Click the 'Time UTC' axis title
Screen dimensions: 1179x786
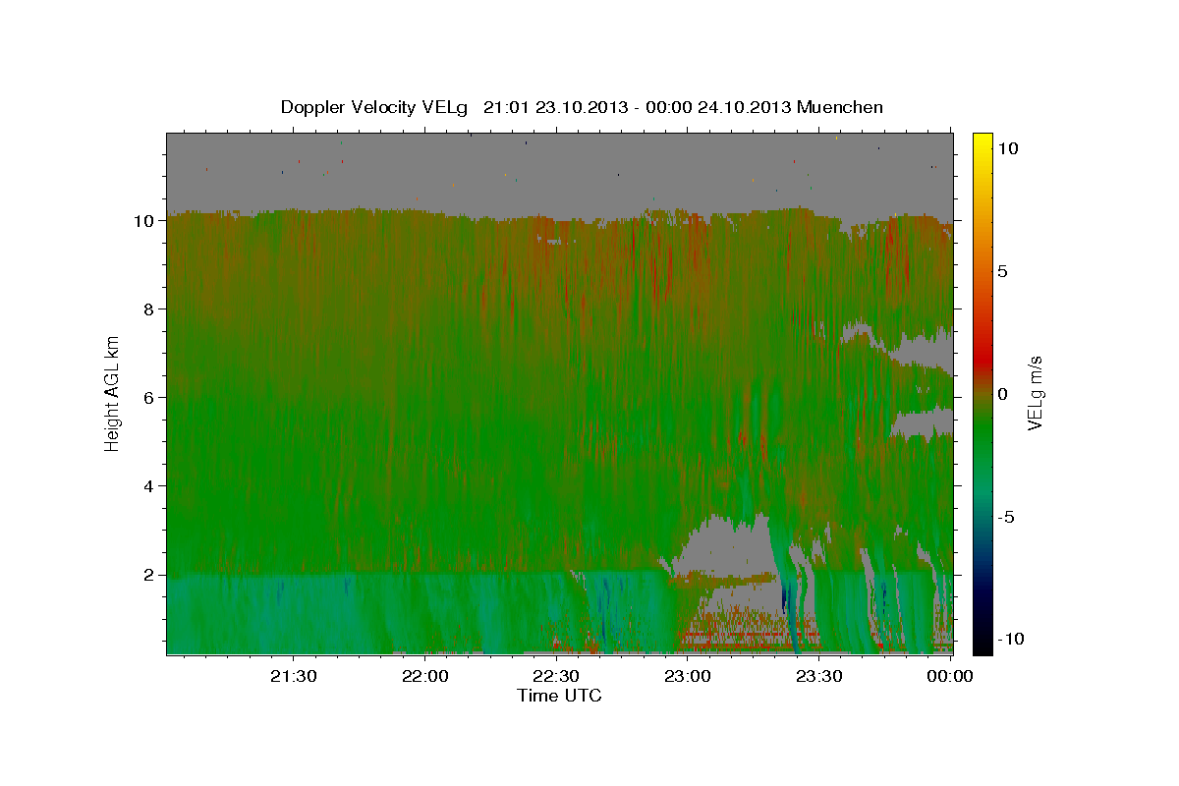click(559, 696)
